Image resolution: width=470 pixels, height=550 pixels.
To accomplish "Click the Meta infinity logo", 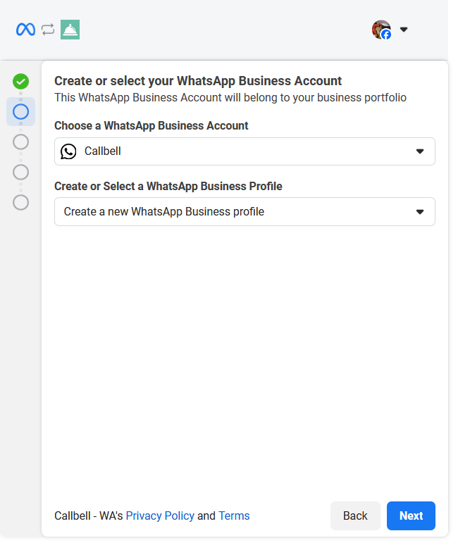I will (x=25, y=30).
